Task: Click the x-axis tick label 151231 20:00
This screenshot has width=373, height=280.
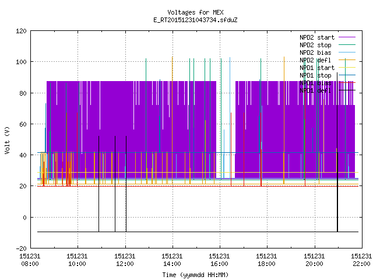Action: point(314,260)
